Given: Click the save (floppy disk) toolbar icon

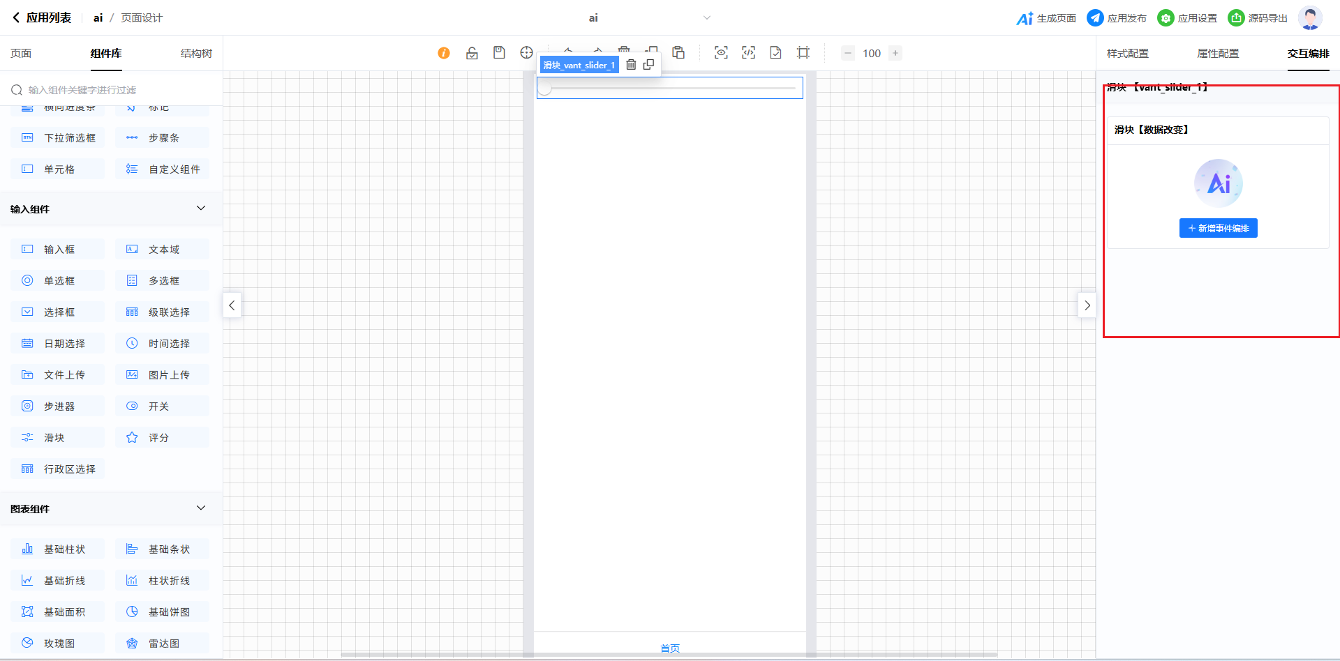Looking at the screenshot, I should click(x=499, y=53).
